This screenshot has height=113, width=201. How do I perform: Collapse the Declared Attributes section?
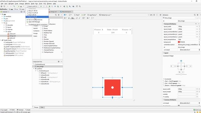(163, 24)
